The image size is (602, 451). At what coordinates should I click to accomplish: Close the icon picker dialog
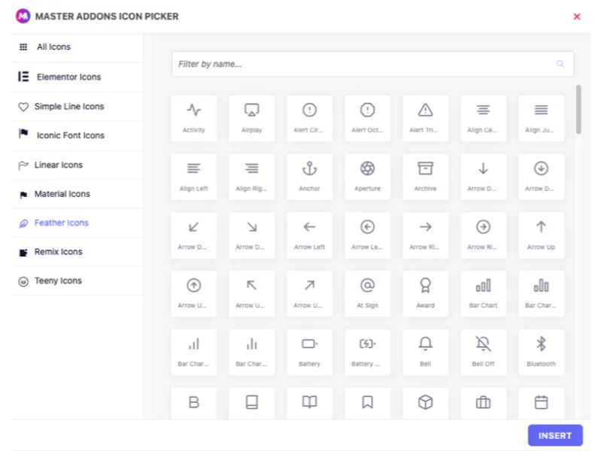click(x=576, y=17)
